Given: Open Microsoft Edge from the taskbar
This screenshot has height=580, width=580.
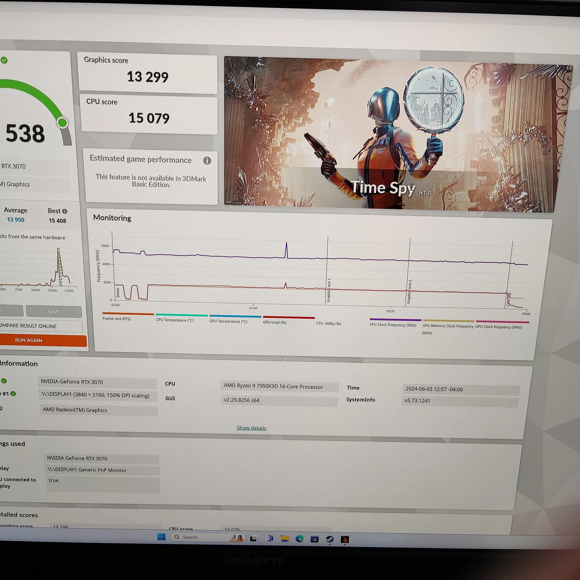Looking at the screenshot, I should coord(299,539).
